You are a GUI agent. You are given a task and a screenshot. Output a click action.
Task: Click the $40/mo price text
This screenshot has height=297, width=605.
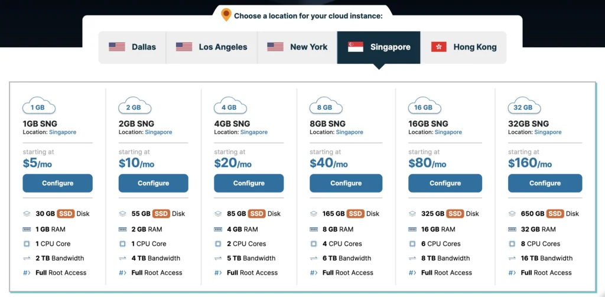pyautogui.click(x=328, y=164)
